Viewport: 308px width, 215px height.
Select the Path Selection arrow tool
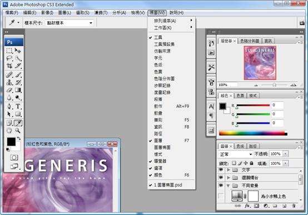point(9,114)
